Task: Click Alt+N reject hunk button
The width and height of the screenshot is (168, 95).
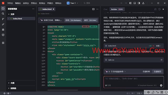Action: 86,26
